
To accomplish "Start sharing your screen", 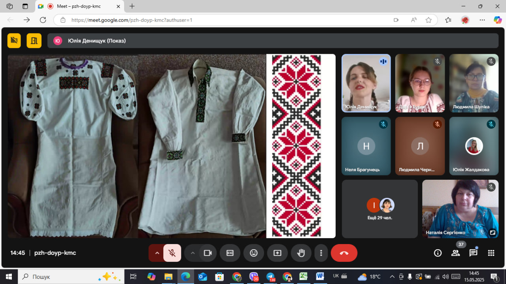I will [x=278, y=253].
